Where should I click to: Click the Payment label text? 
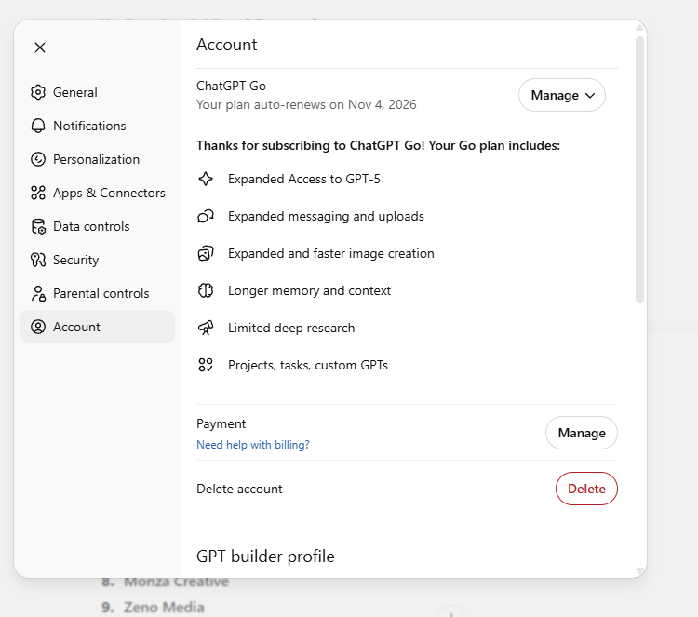(x=221, y=423)
